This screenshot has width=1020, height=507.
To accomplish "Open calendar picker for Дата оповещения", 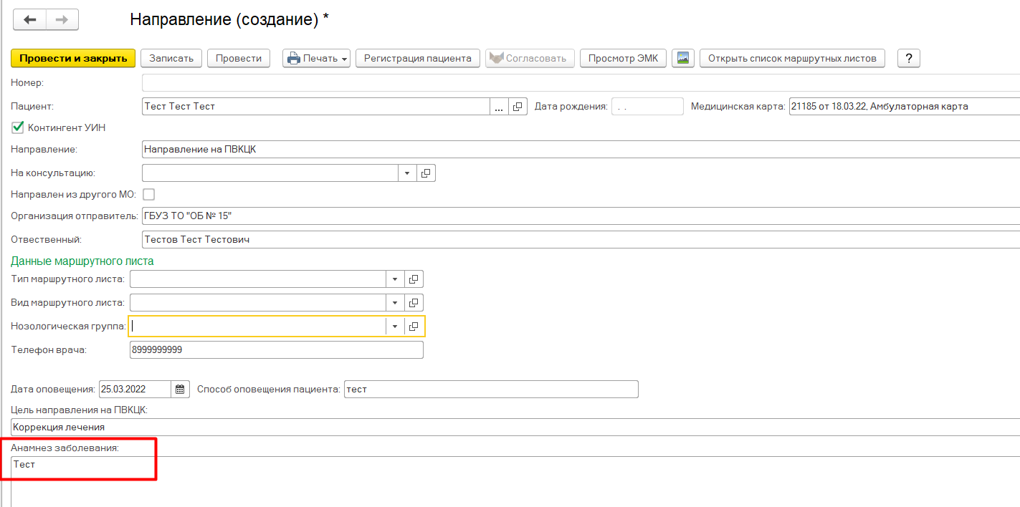I will [180, 390].
